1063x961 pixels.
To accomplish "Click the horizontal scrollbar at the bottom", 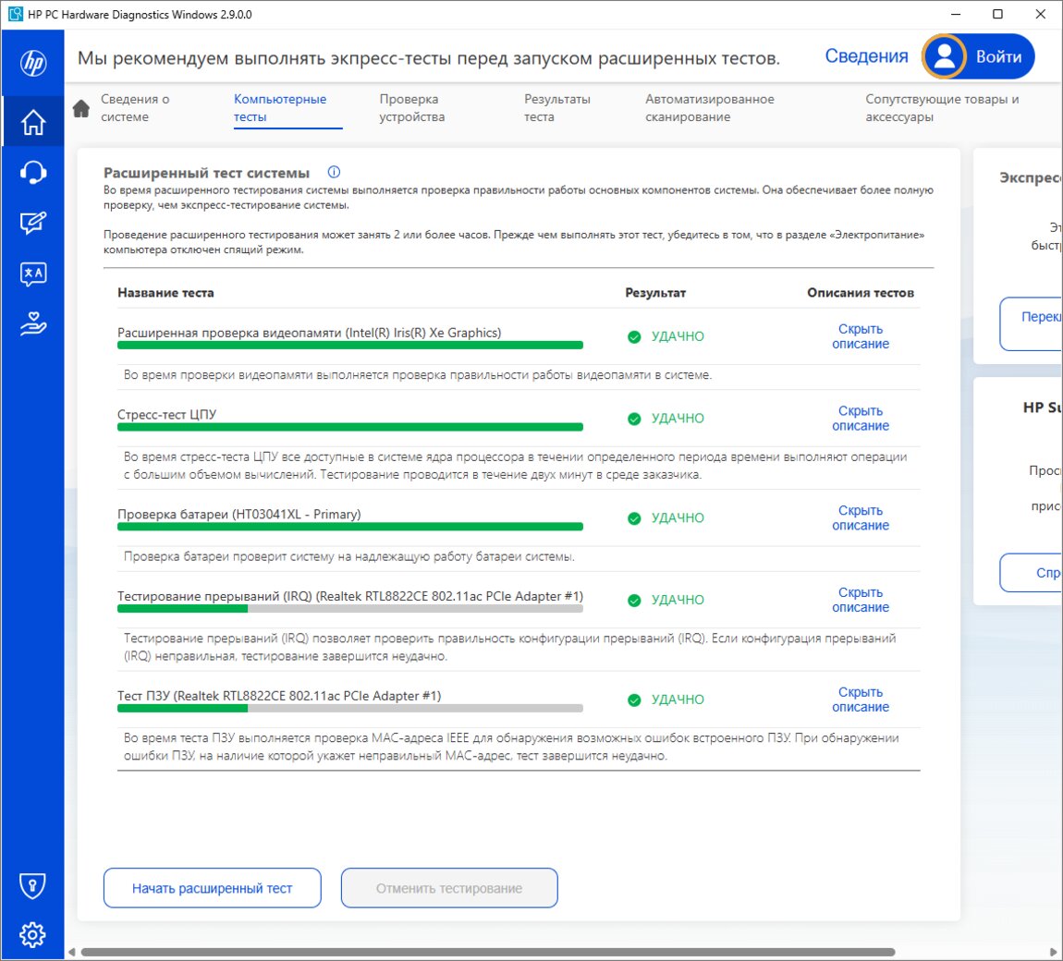I will [x=488, y=952].
